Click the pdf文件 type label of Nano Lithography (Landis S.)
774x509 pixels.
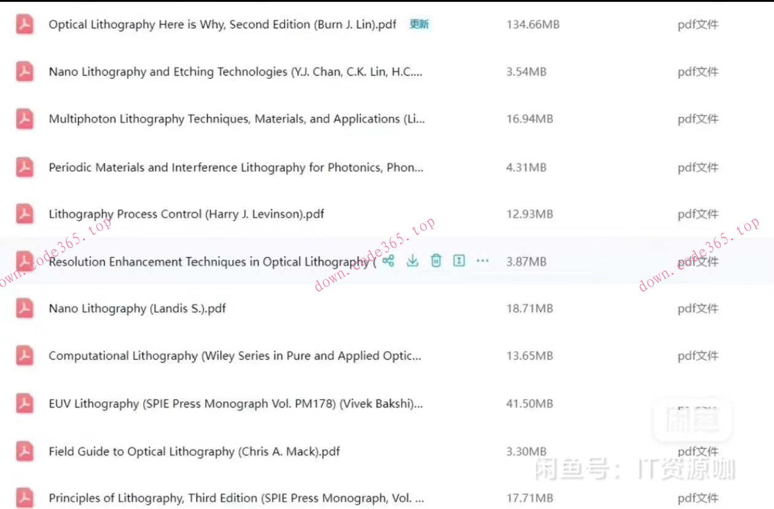[698, 309]
